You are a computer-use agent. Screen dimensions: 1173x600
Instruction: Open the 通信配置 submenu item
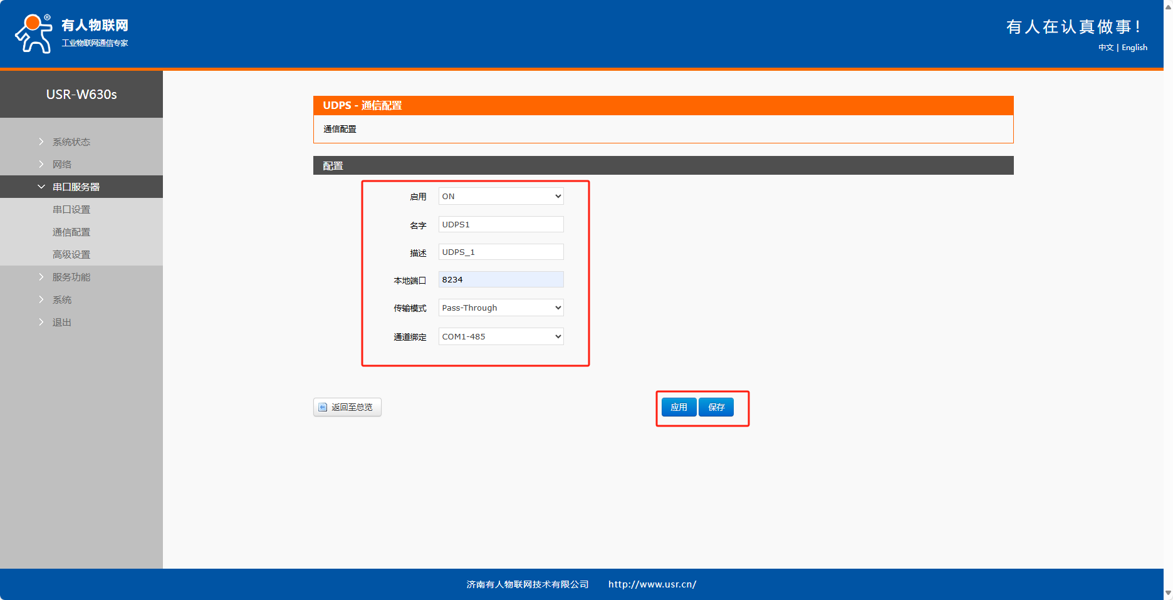pyautogui.click(x=71, y=232)
